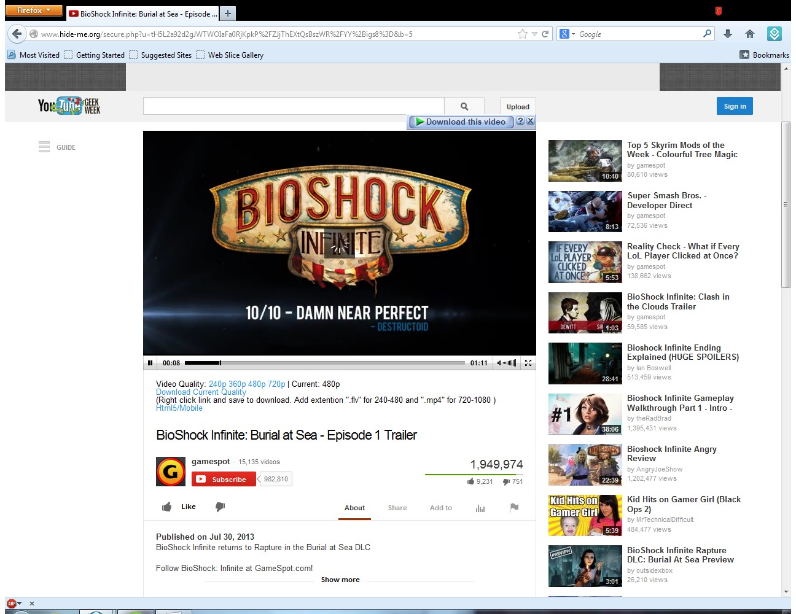Open the Super Smash Bros. Developer Direct thumbnail
Image resolution: width=796 pixels, height=614 pixels.
(x=585, y=211)
